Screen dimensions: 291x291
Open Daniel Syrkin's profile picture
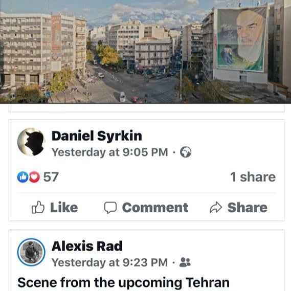pos(31,142)
